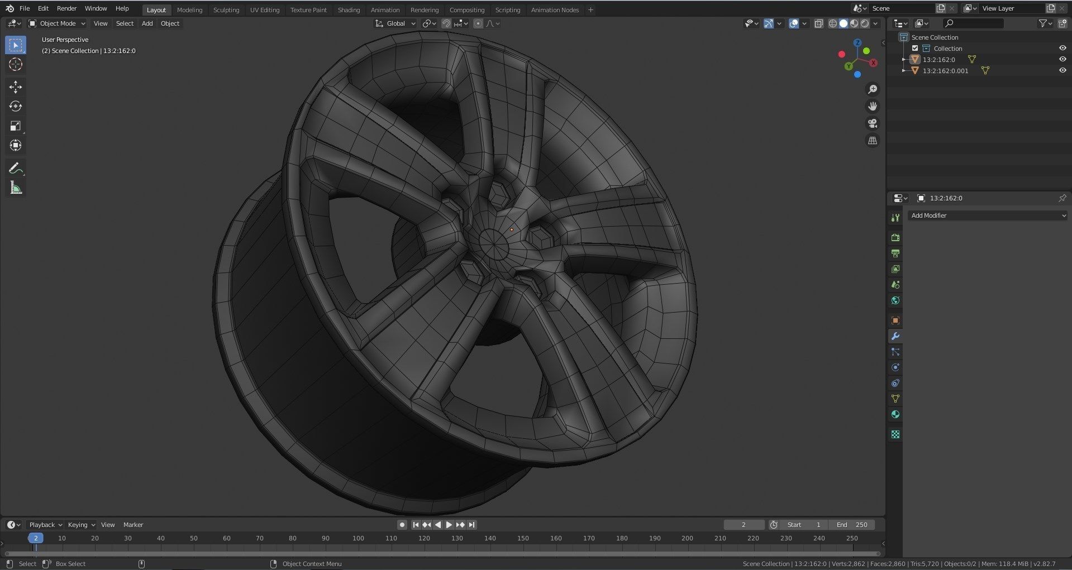This screenshot has height=570, width=1072.
Task: Click the current frame field showing 2
Action: coord(744,525)
